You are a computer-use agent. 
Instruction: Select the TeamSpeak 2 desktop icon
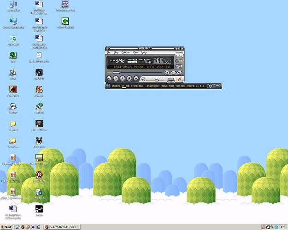click(x=65, y=6)
